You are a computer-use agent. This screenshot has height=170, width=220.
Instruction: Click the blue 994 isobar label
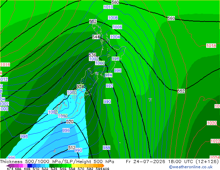pos(109,75)
